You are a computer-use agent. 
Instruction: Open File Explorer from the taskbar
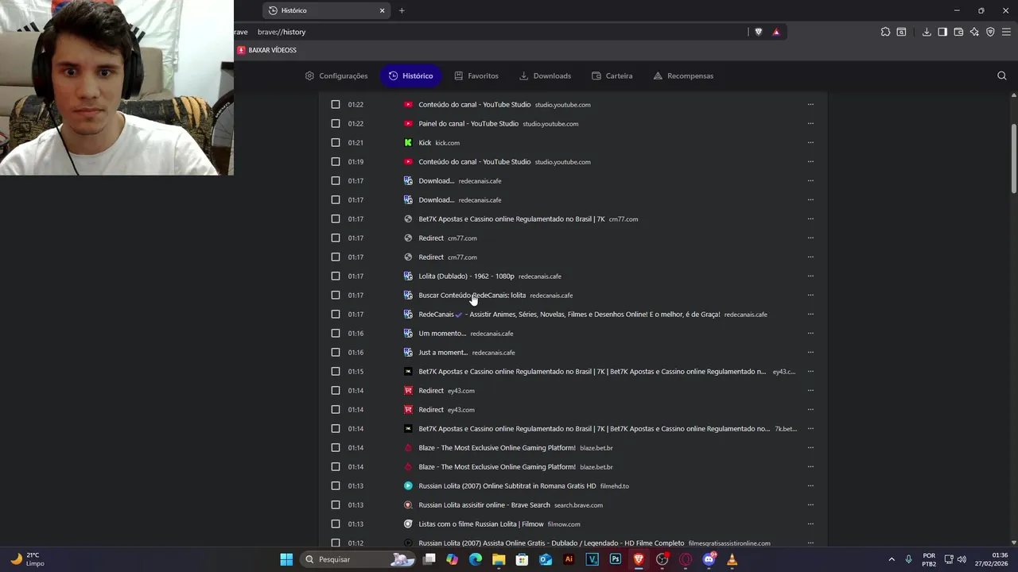click(x=499, y=559)
